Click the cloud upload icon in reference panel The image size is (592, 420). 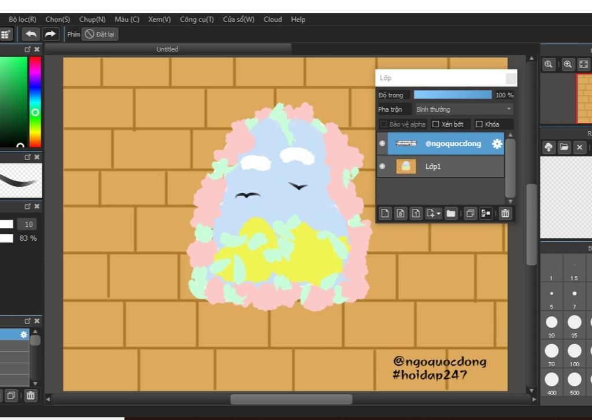tap(549, 147)
